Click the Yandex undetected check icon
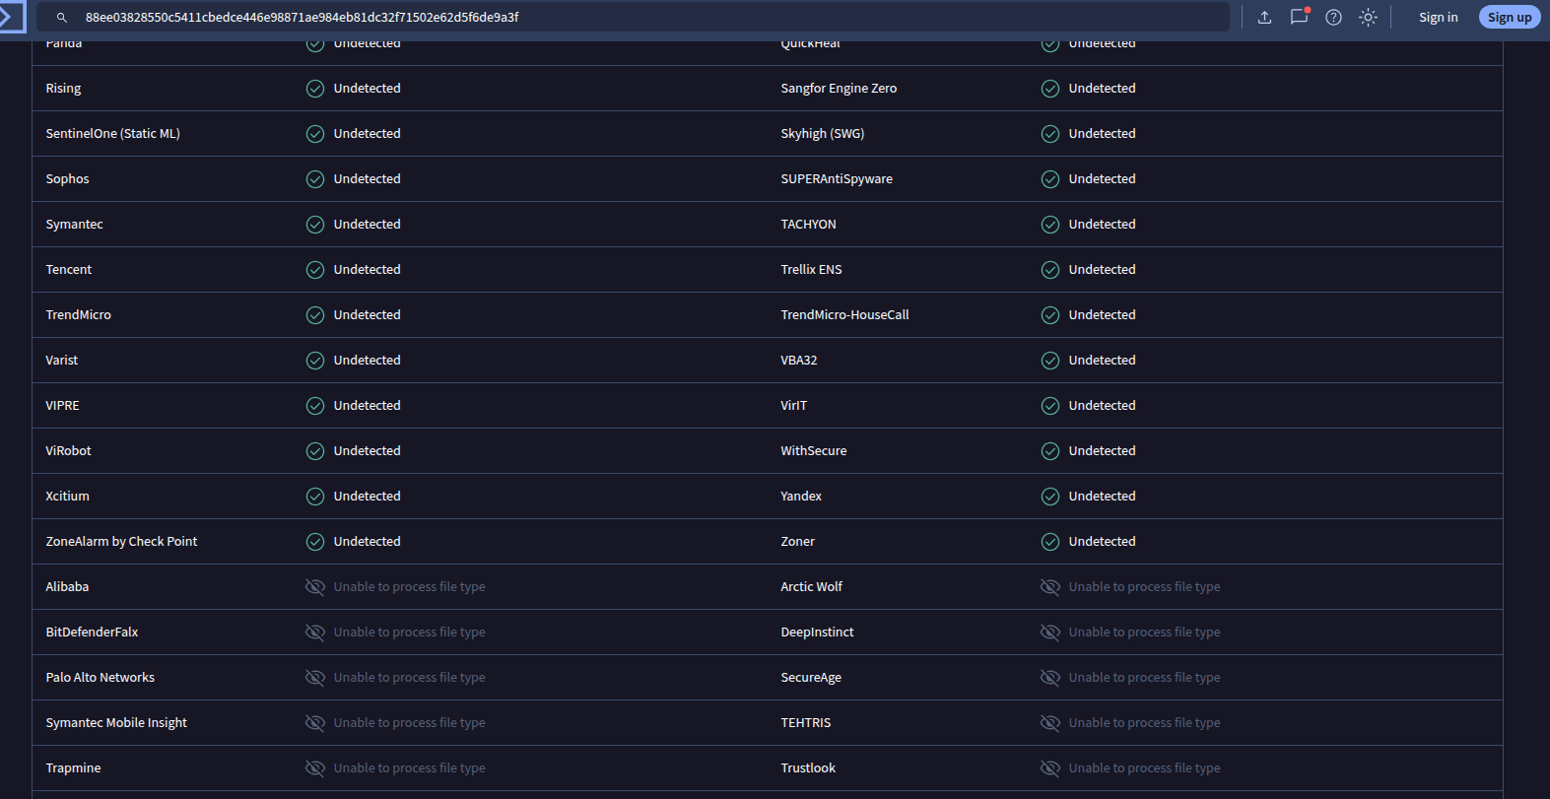Screen dimensions: 1550x799 1050,497
